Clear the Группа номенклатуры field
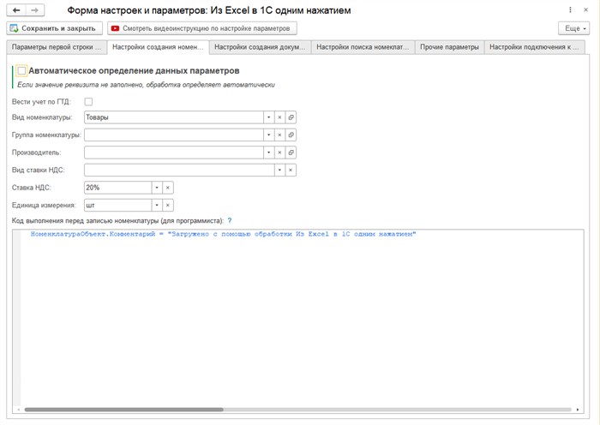Viewport: 600px width, 425px height. pos(279,135)
